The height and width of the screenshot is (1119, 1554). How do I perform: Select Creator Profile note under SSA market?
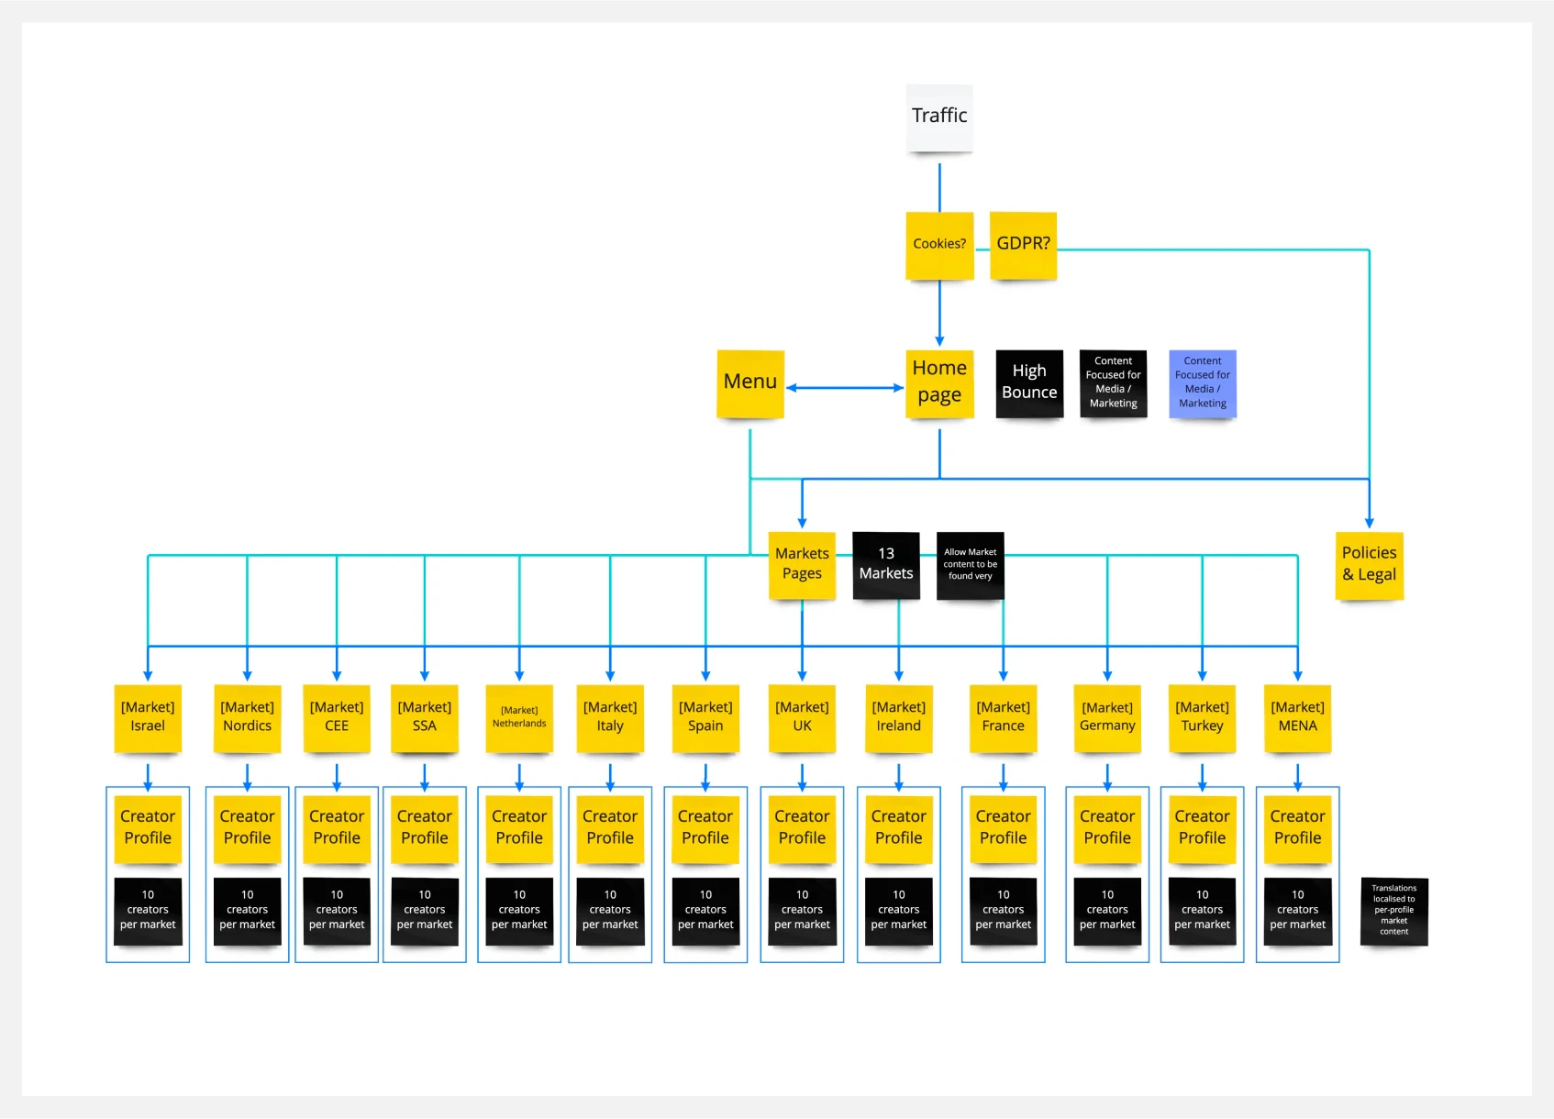click(x=425, y=830)
